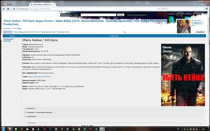Open Список форумов rutracker.org breadcrumb

[26, 32]
